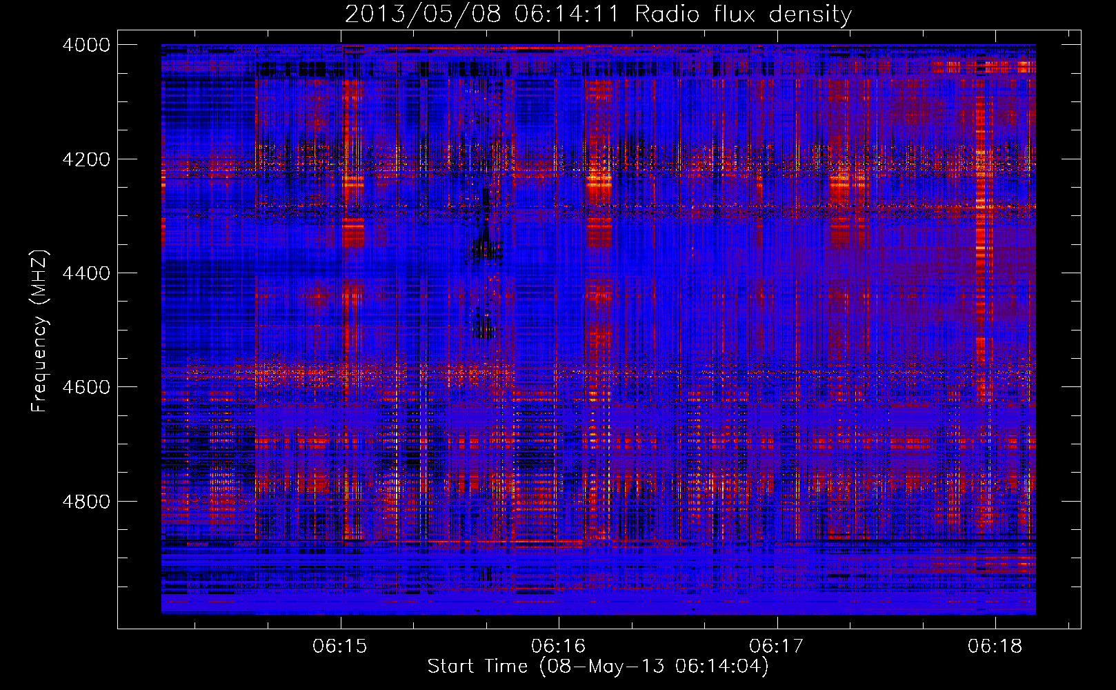Click the 4800 frequency axis label
Screen dimensions: 1116x690
click(x=86, y=501)
